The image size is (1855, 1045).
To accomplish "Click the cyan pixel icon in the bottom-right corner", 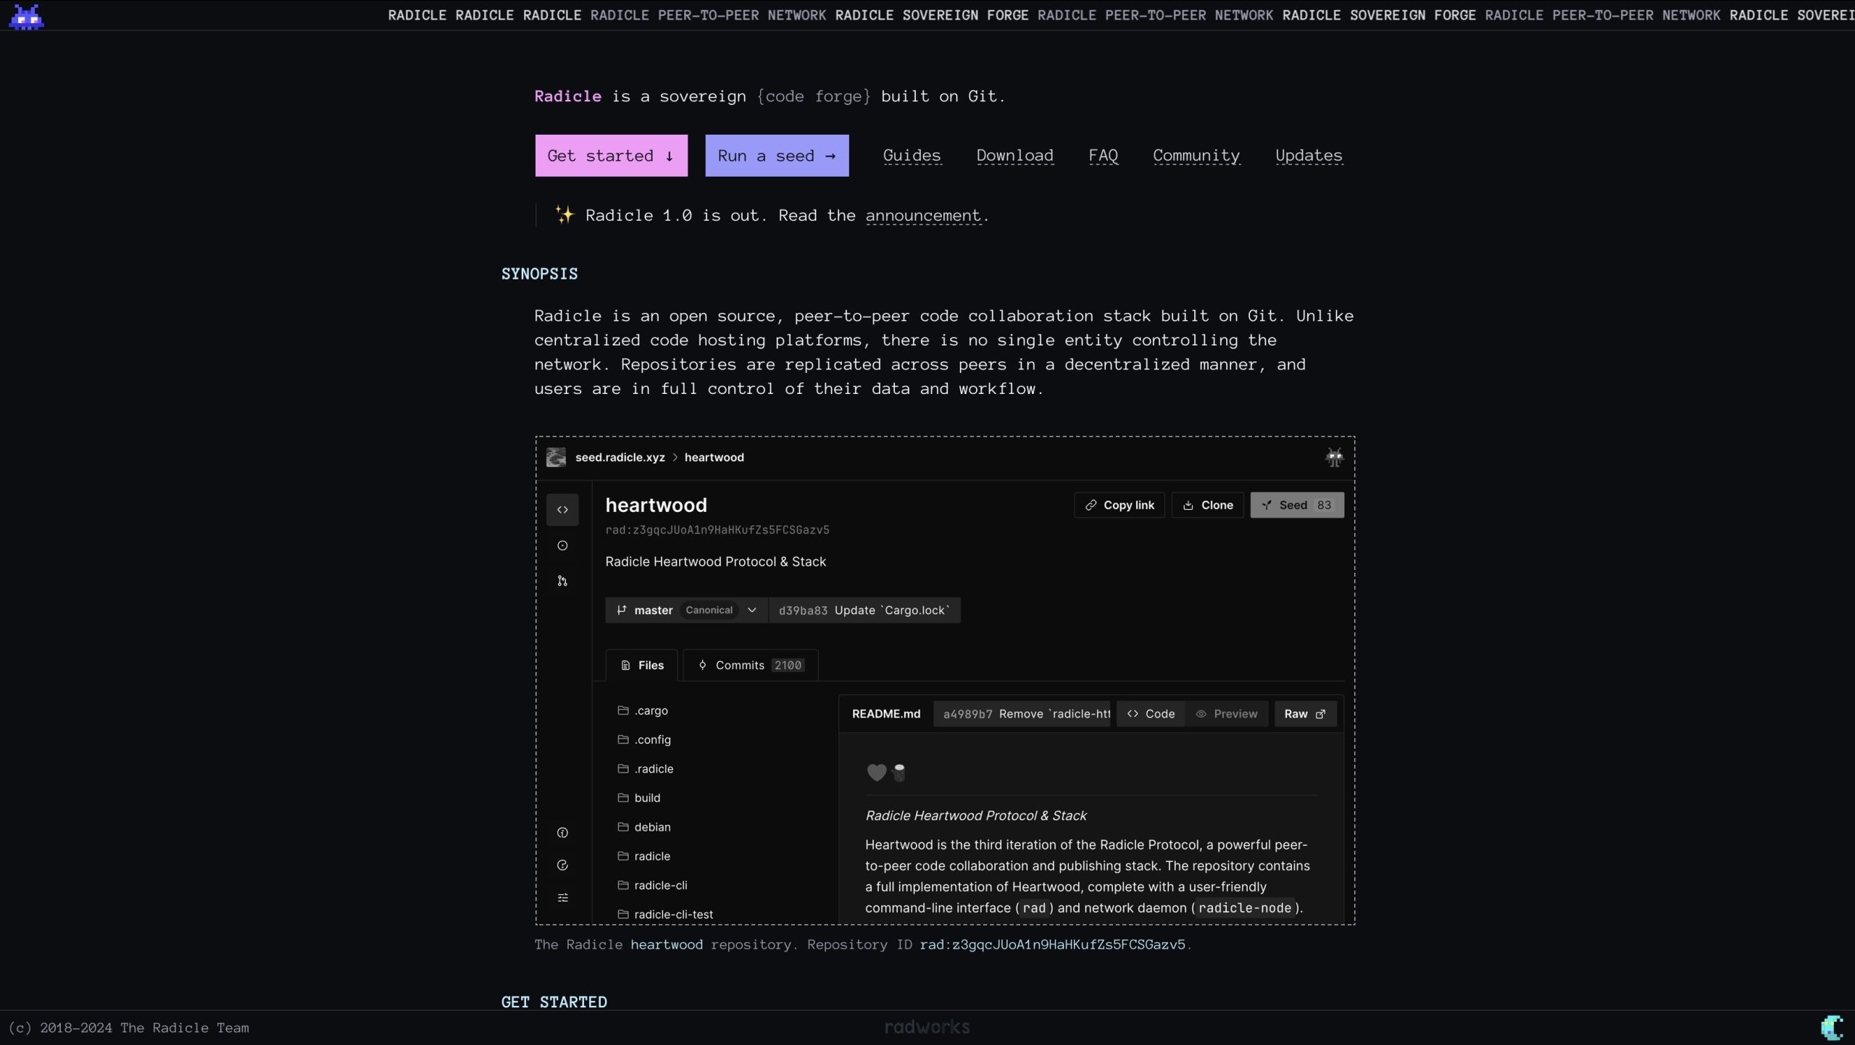I will click(1831, 1027).
